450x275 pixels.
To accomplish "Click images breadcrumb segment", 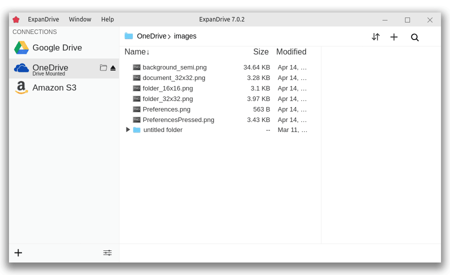I will pyautogui.click(x=185, y=36).
